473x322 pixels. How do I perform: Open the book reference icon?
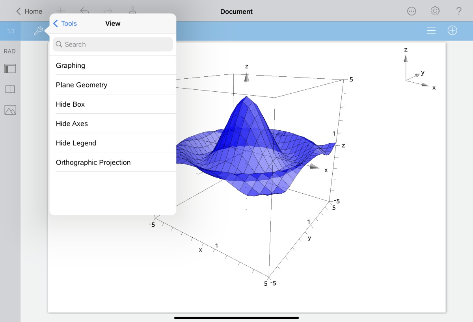pyautogui.click(x=10, y=89)
